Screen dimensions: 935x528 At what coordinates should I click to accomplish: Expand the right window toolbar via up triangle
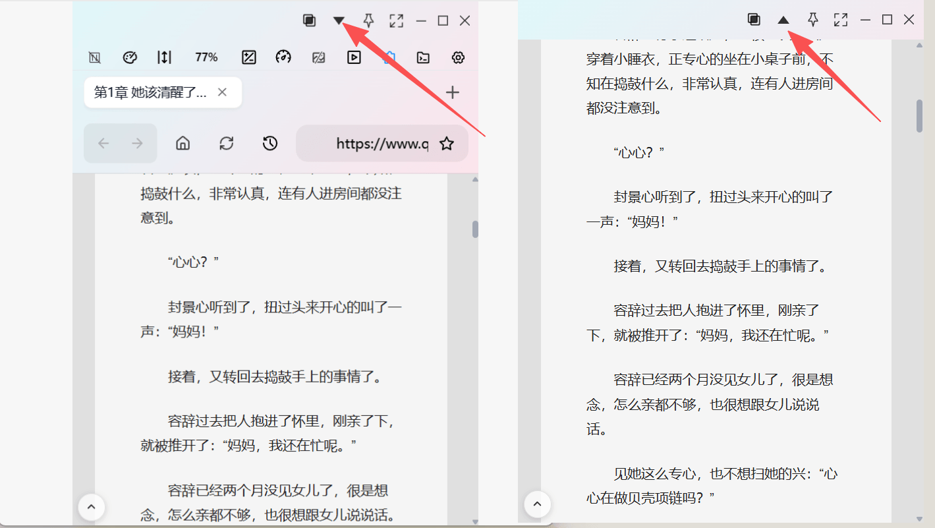pos(783,20)
